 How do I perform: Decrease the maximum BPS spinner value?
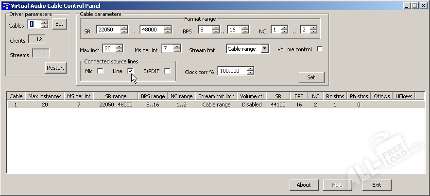click(x=246, y=32)
